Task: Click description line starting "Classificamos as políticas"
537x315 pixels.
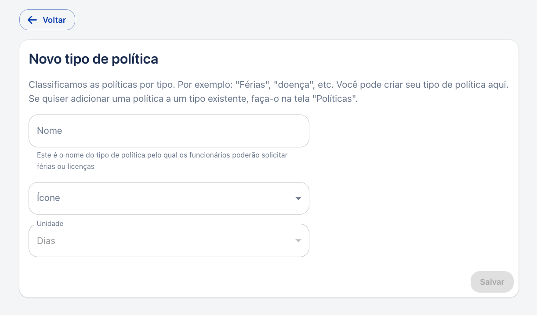Action: click(x=268, y=84)
